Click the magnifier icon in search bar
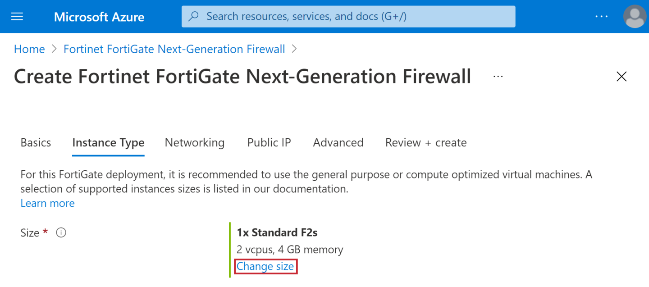The image size is (649, 287). coord(194,17)
